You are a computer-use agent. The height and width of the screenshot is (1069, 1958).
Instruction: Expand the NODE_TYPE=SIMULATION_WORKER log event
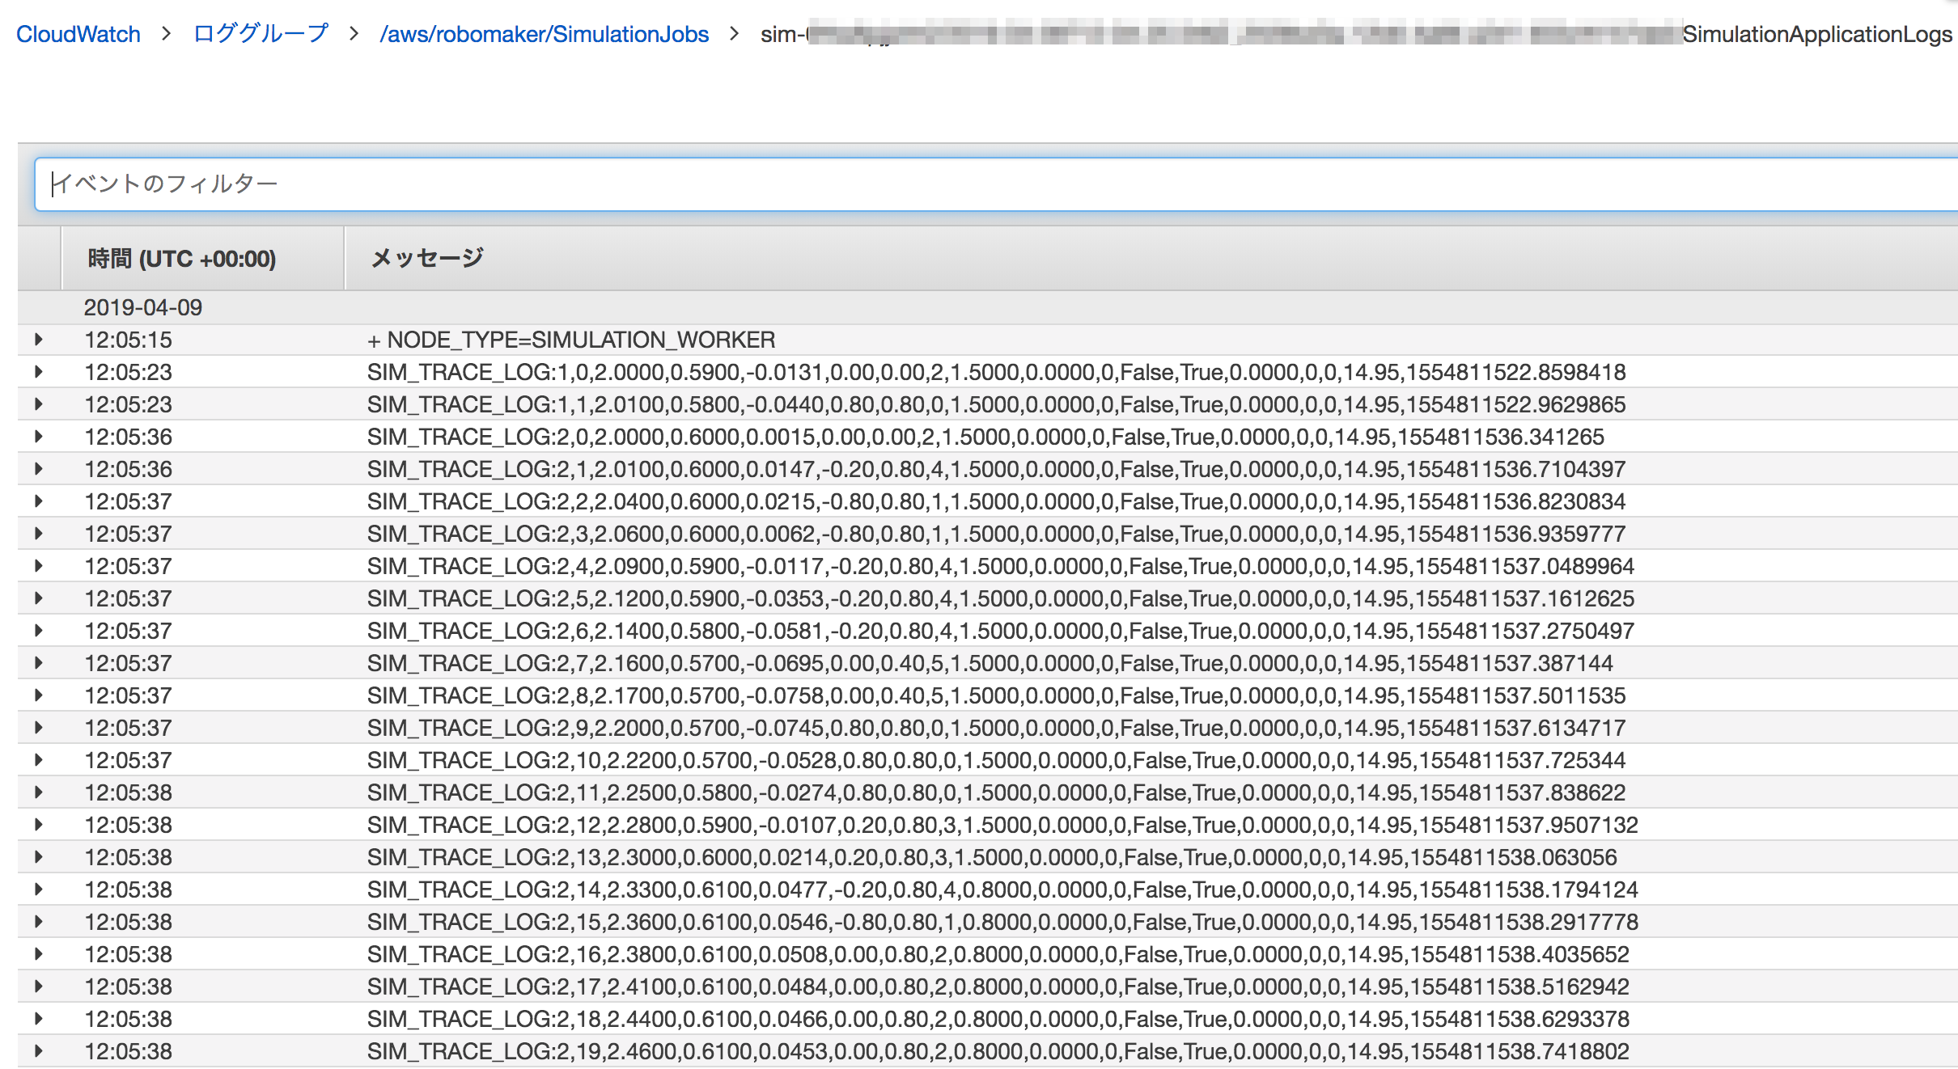click(38, 340)
